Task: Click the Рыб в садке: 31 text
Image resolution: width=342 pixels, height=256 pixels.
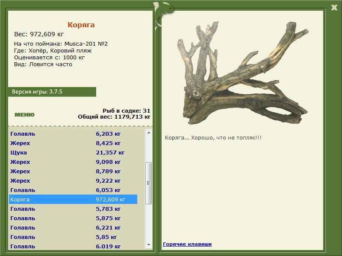Action: point(126,111)
